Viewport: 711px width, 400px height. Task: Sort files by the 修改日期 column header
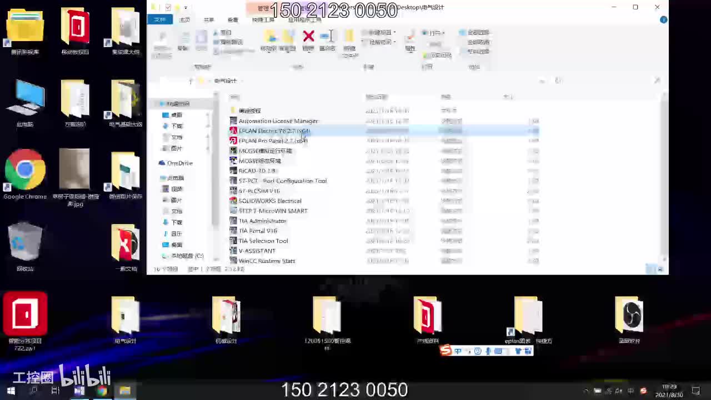click(377, 97)
